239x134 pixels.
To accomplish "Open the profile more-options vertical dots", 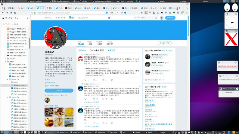I will (174, 43).
